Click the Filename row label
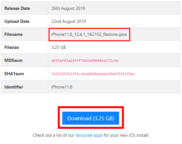The image size is (182, 144). click(x=13, y=35)
